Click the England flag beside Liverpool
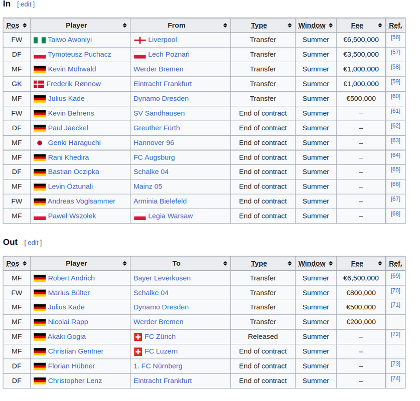The image size is (420, 401). [140, 40]
